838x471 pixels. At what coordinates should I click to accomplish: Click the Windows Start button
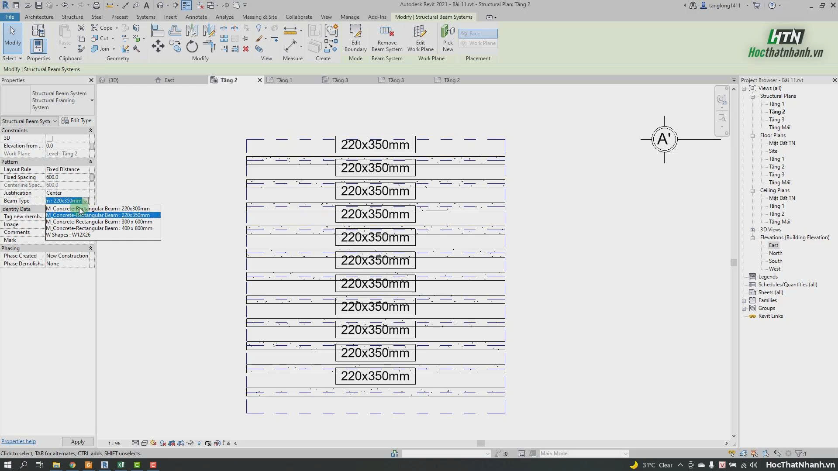click(x=7, y=465)
